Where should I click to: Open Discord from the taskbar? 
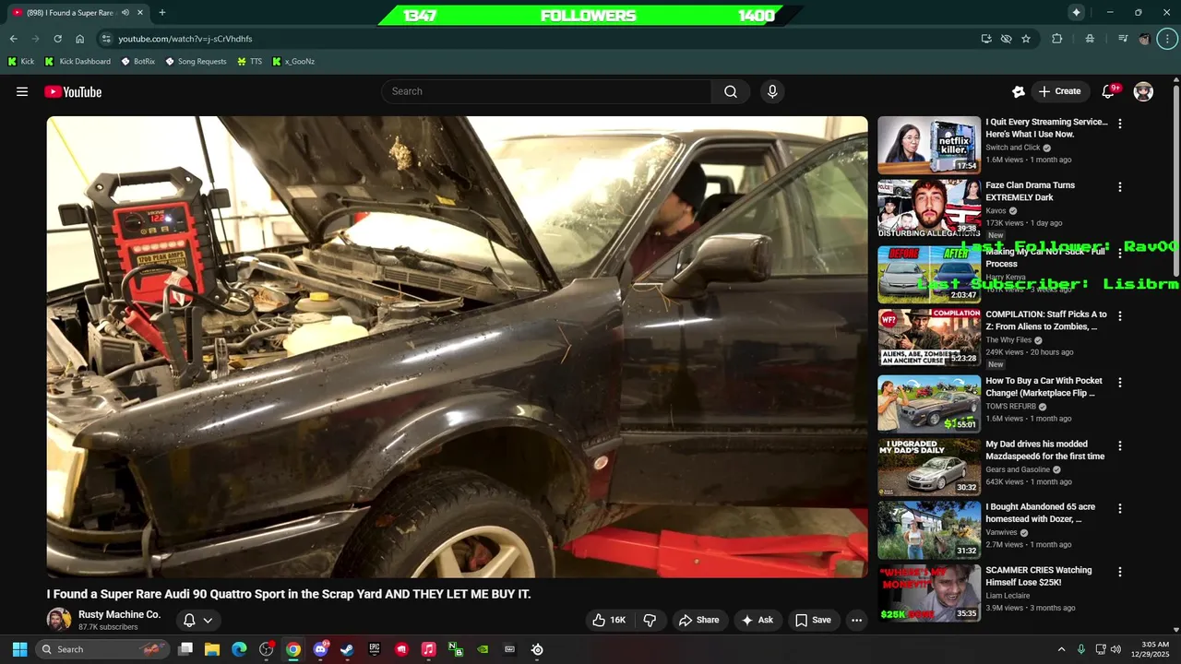point(320,649)
